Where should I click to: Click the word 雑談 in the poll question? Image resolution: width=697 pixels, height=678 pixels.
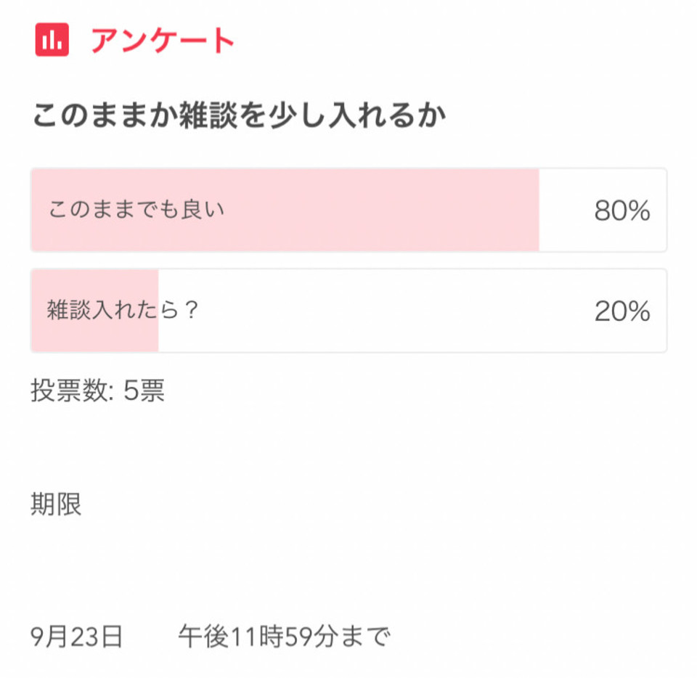tap(208, 115)
